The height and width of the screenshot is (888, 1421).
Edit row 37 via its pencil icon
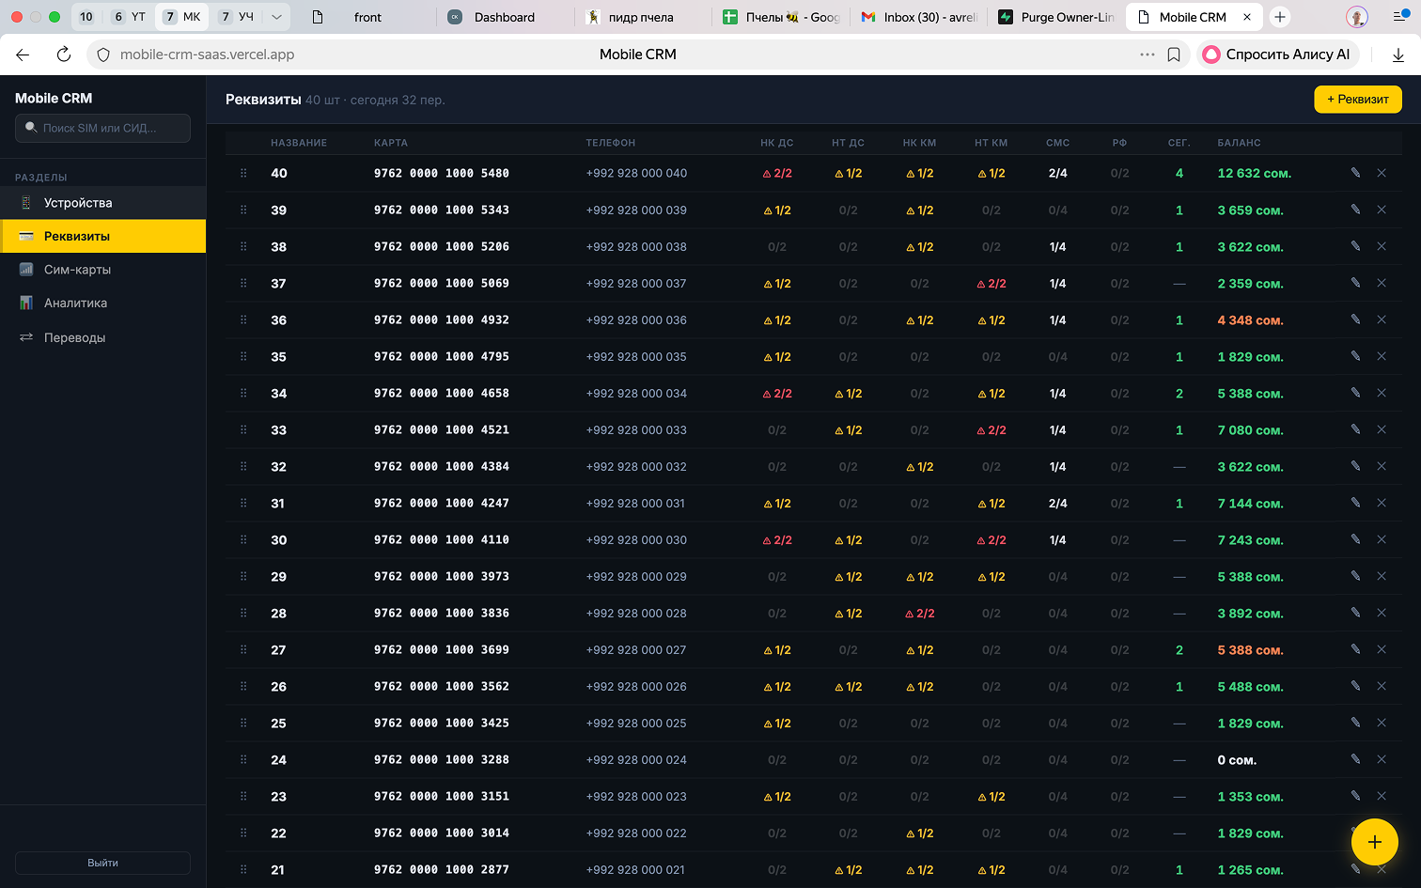(x=1355, y=283)
